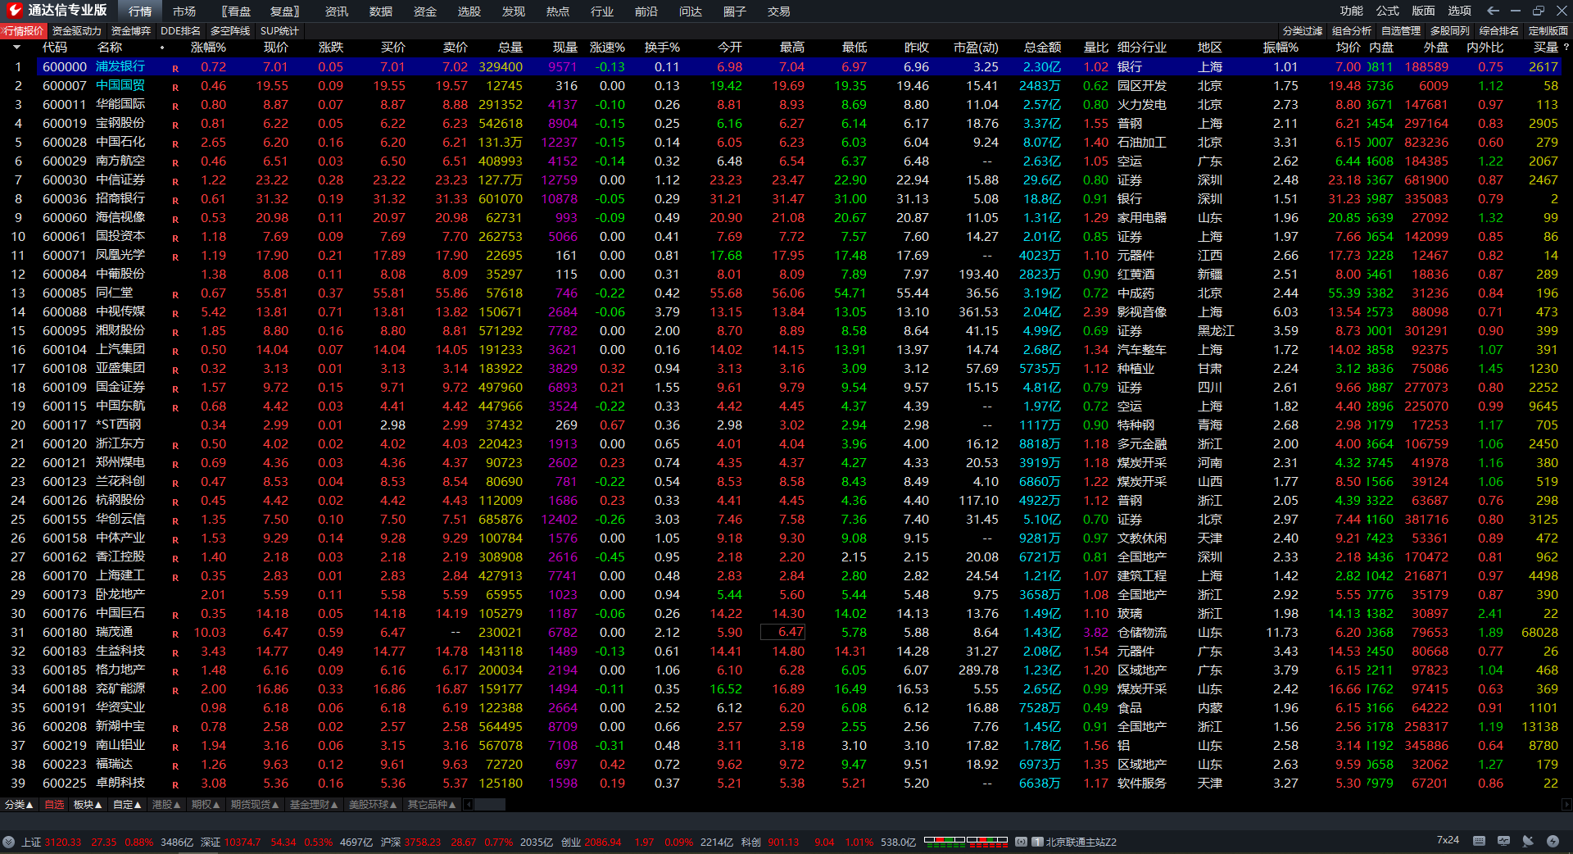Sort by the 换手% column header
Viewport: 1573px width, 854px height.
662,48
